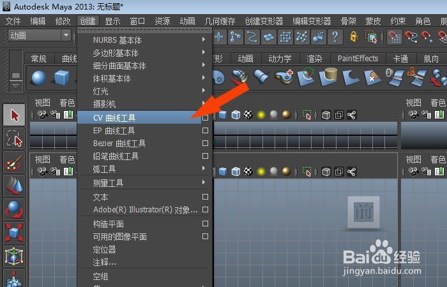The height and width of the screenshot is (287, 447).
Task: Open Adobe Illustrator 对象 option box
Action: tap(205, 210)
